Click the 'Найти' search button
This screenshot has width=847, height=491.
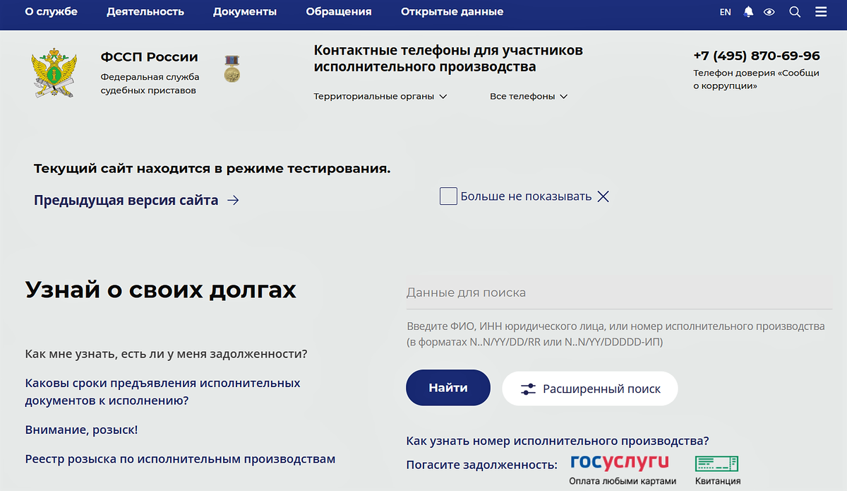pos(448,388)
